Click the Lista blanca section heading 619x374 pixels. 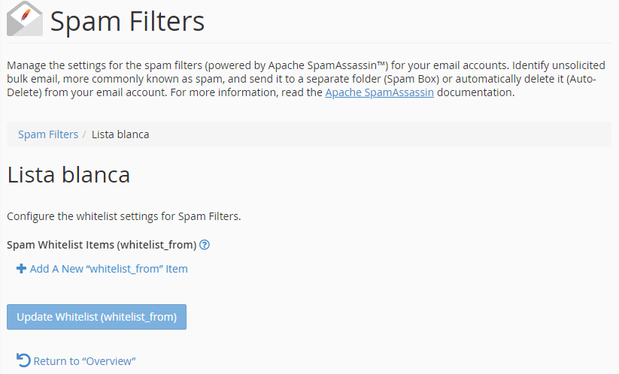click(x=68, y=175)
